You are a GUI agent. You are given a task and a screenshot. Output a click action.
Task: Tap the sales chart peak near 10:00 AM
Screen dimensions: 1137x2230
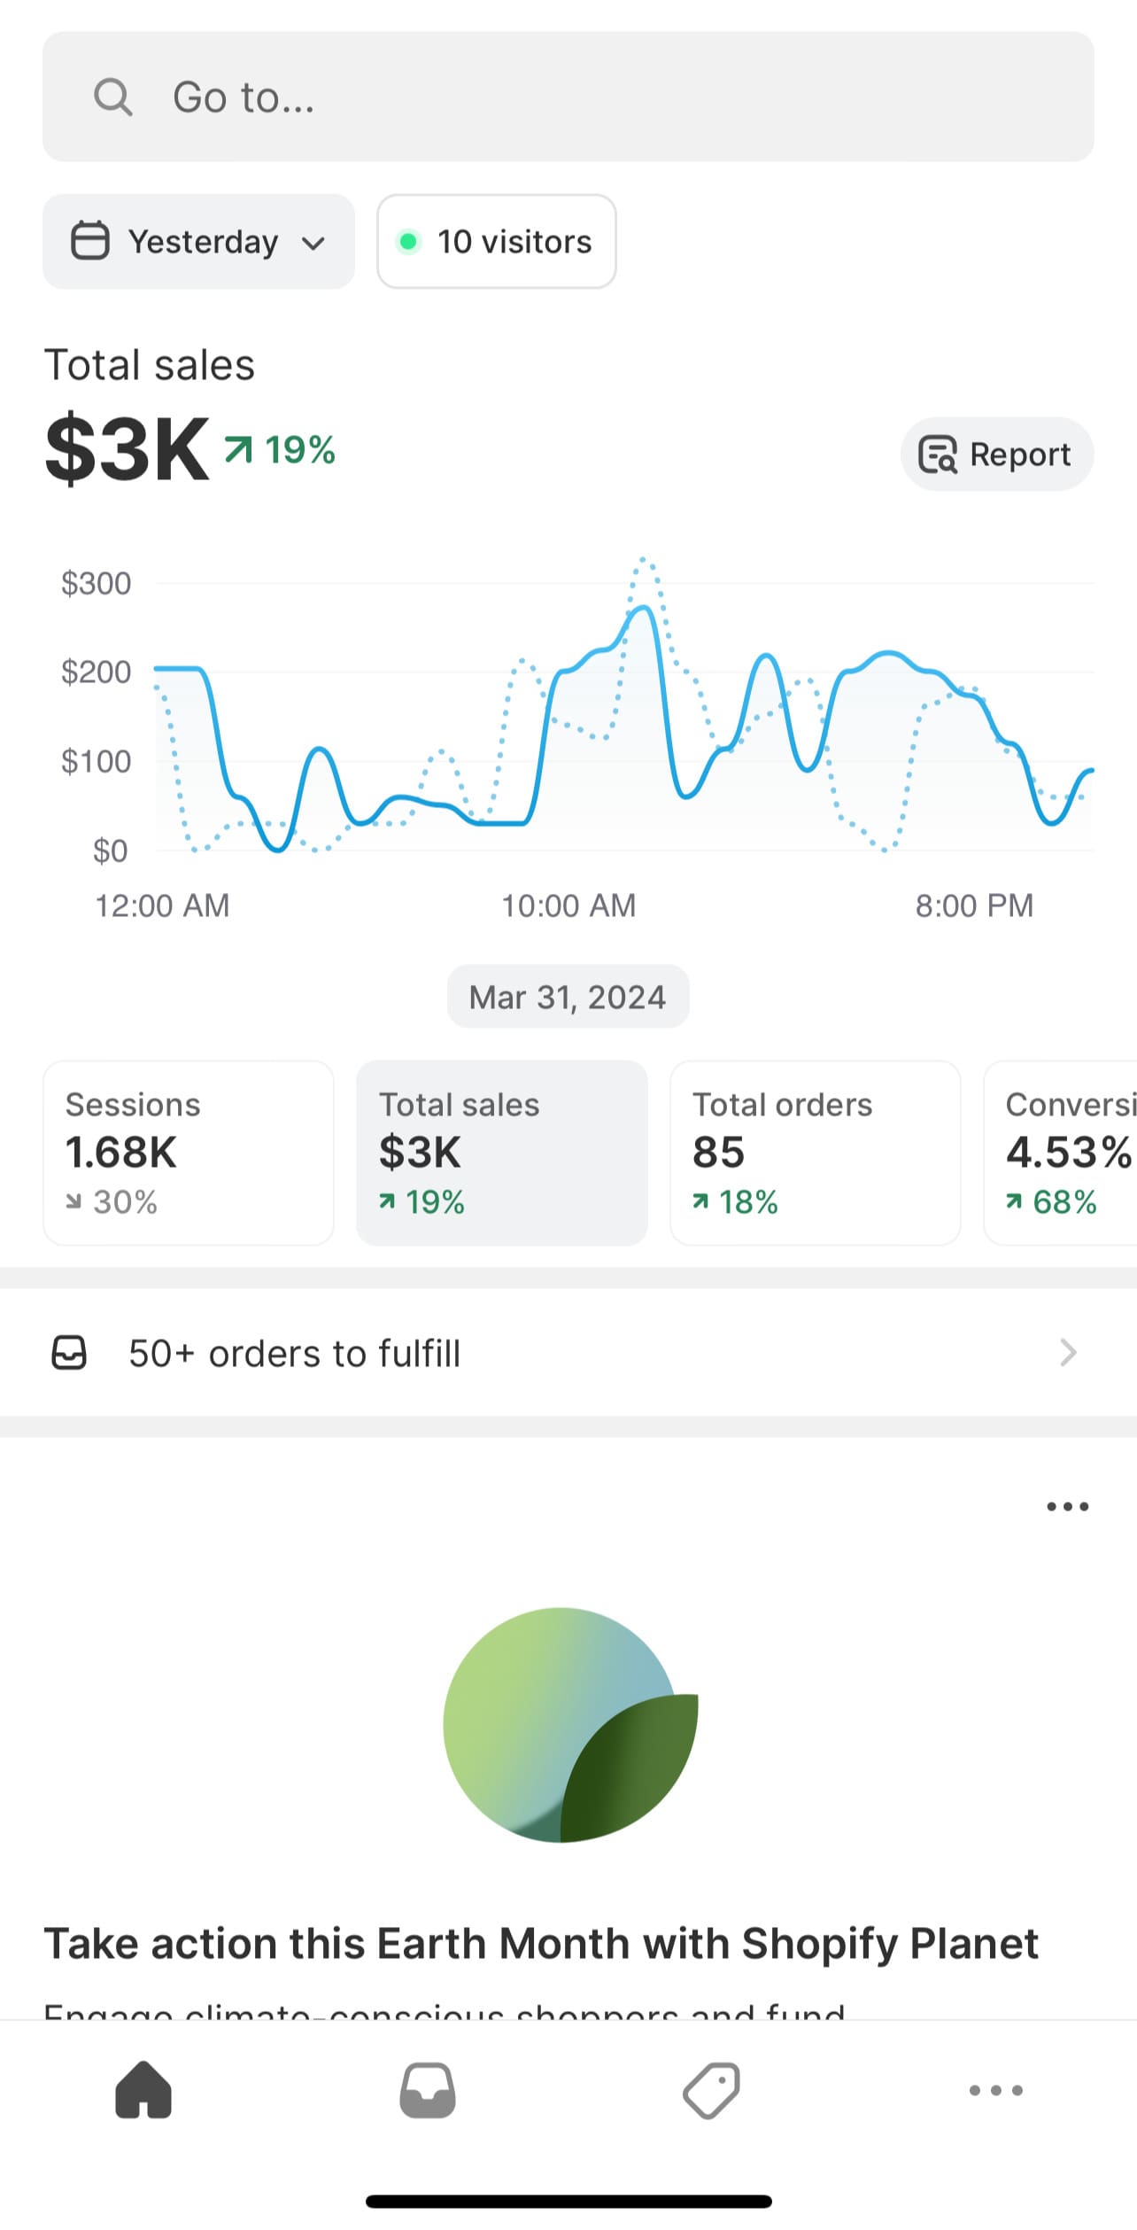click(x=644, y=608)
